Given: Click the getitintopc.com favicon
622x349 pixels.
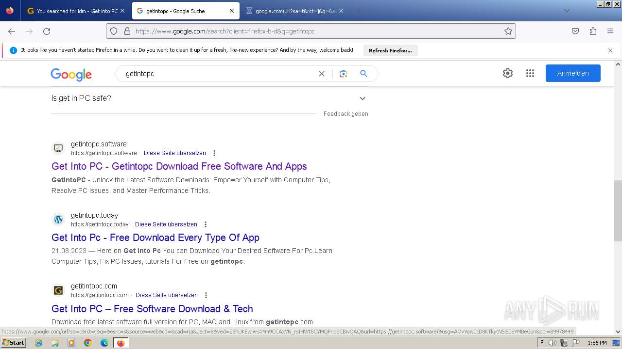Looking at the screenshot, I should click(x=58, y=290).
